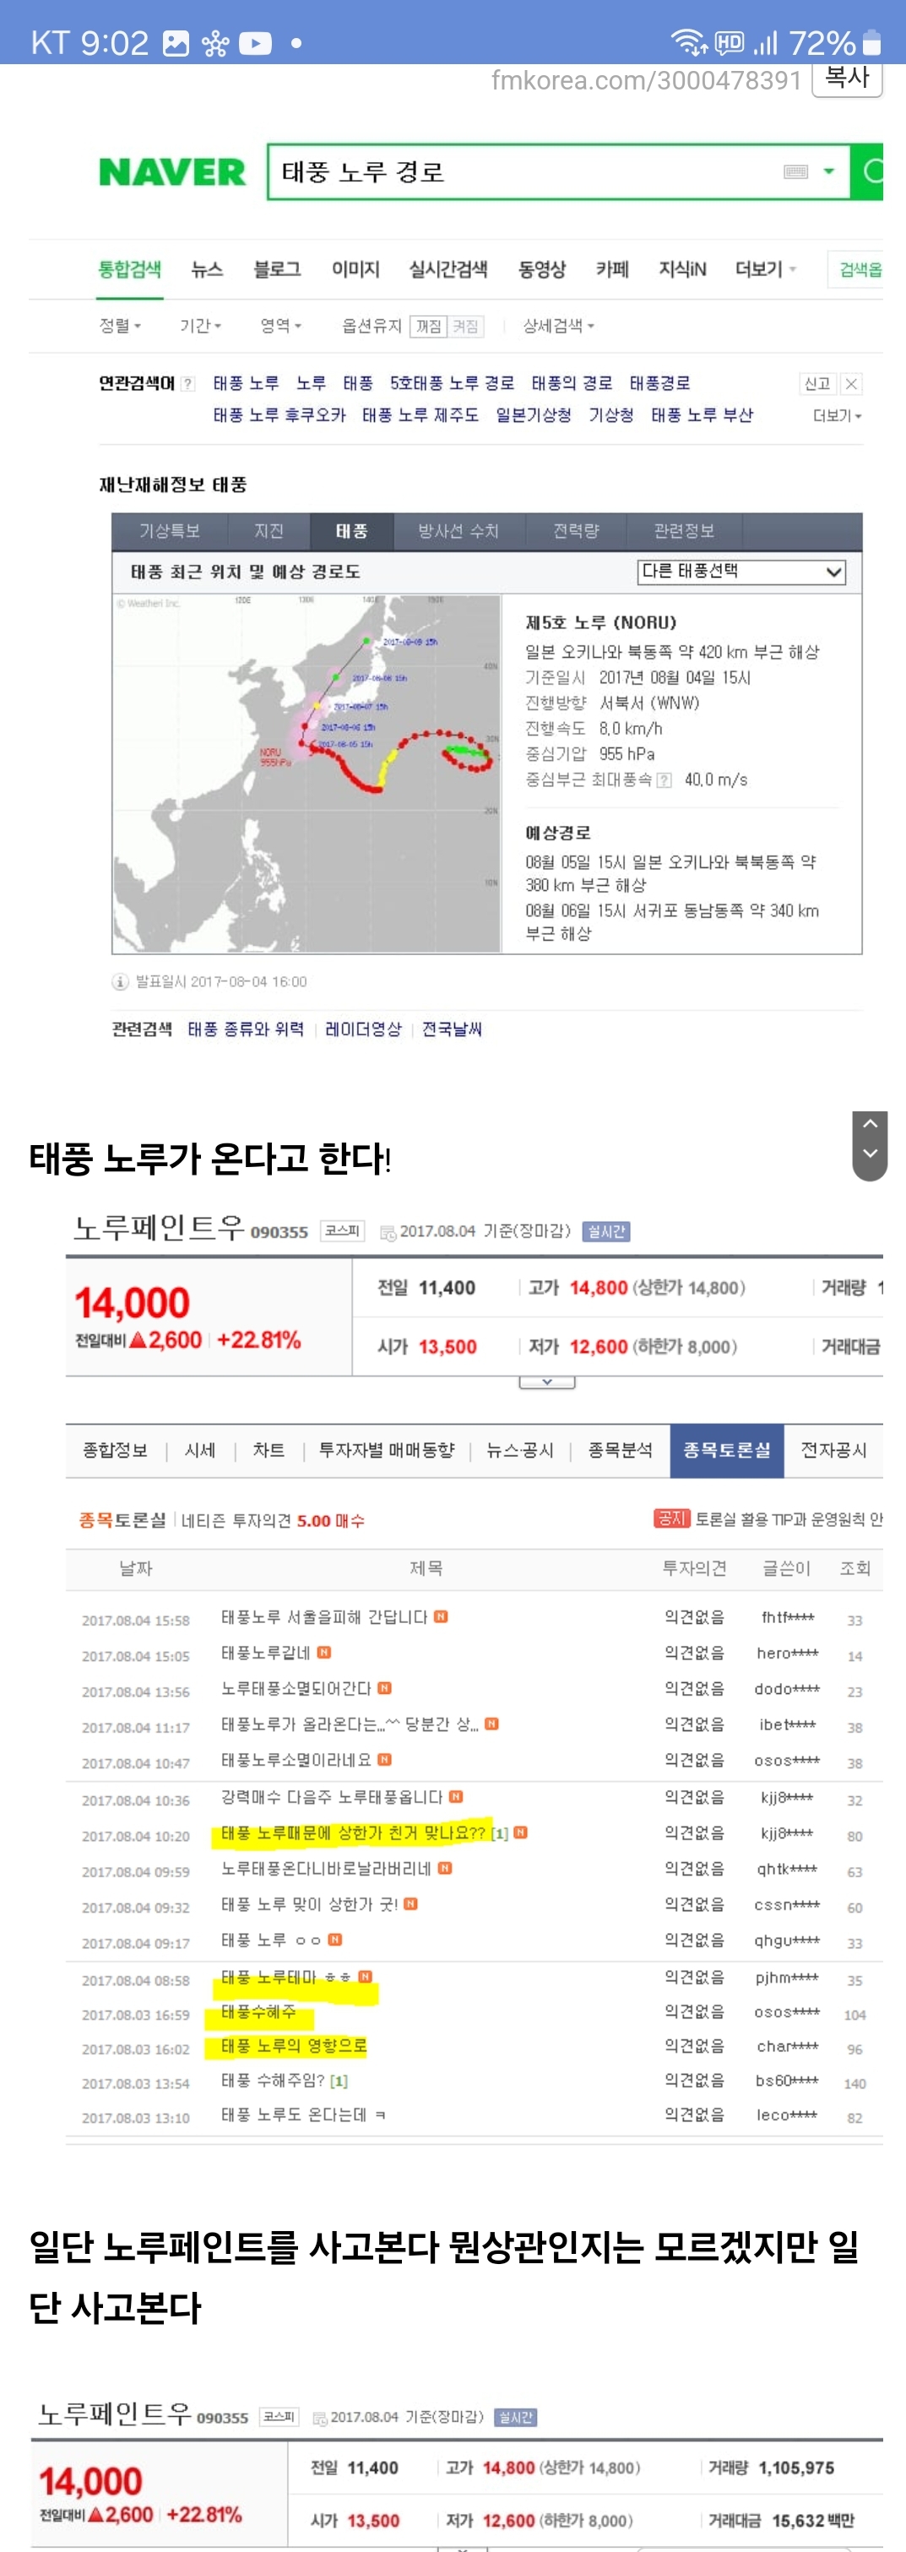Open related search 일본기상청
This screenshot has height=2552, width=906.
[x=534, y=415]
